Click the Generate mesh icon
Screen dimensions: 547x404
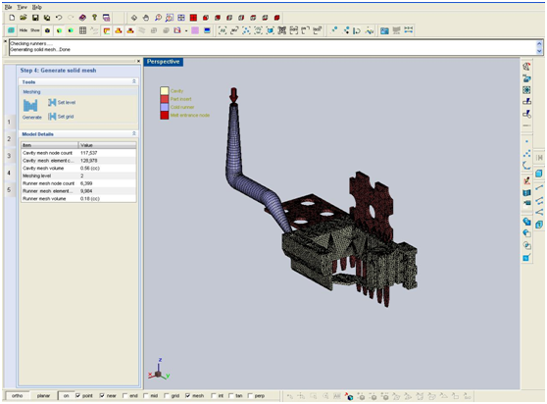tap(30, 106)
